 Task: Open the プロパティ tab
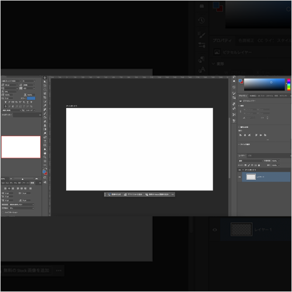click(243, 96)
